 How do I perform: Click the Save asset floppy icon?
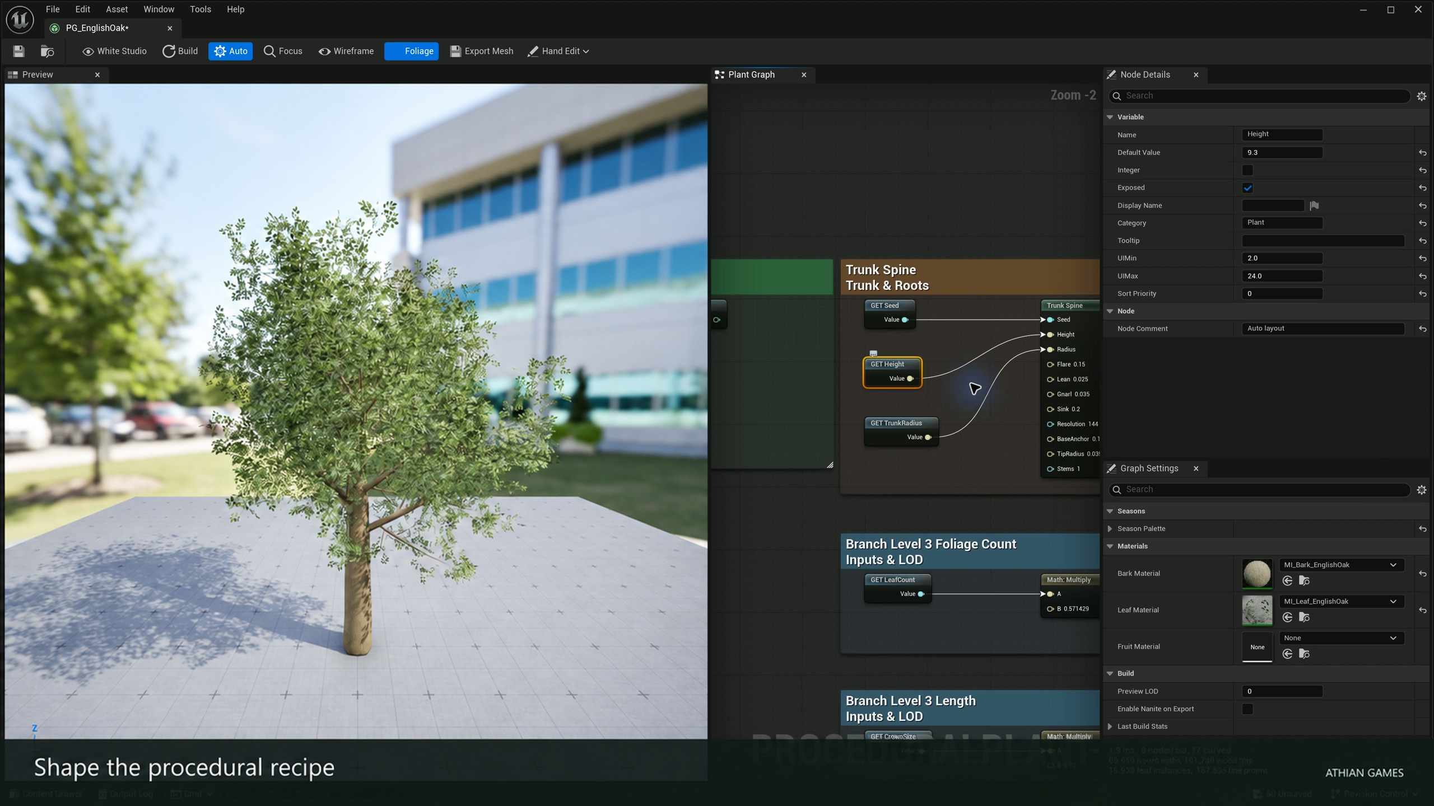[18, 51]
